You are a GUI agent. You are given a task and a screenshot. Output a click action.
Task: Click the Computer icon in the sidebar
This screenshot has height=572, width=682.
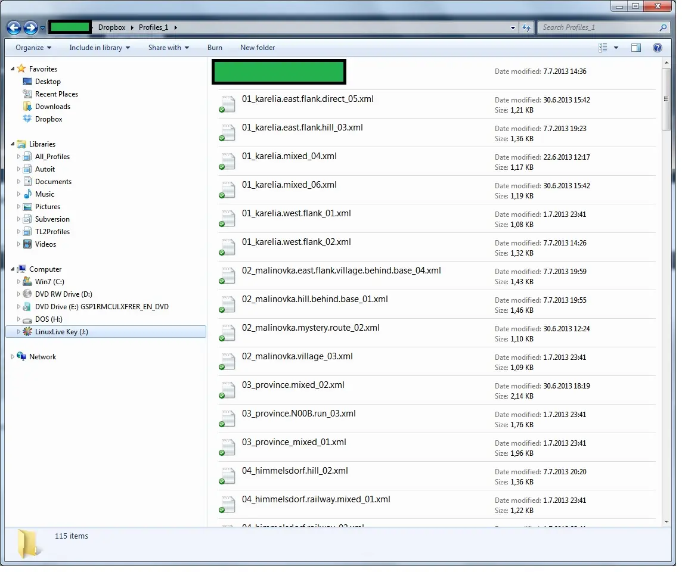21,271
